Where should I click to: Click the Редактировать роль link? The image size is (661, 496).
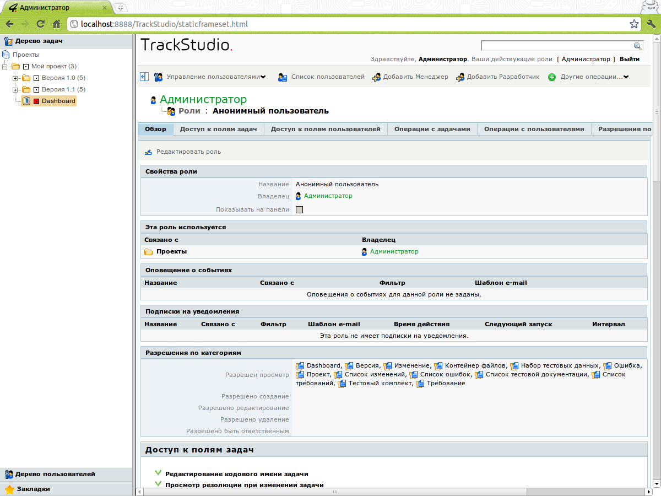pos(189,152)
